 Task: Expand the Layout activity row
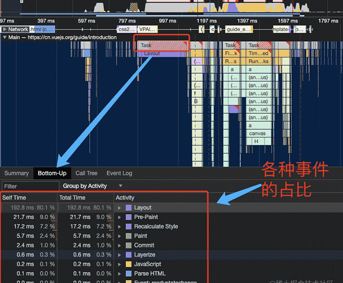pyautogui.click(x=119, y=208)
